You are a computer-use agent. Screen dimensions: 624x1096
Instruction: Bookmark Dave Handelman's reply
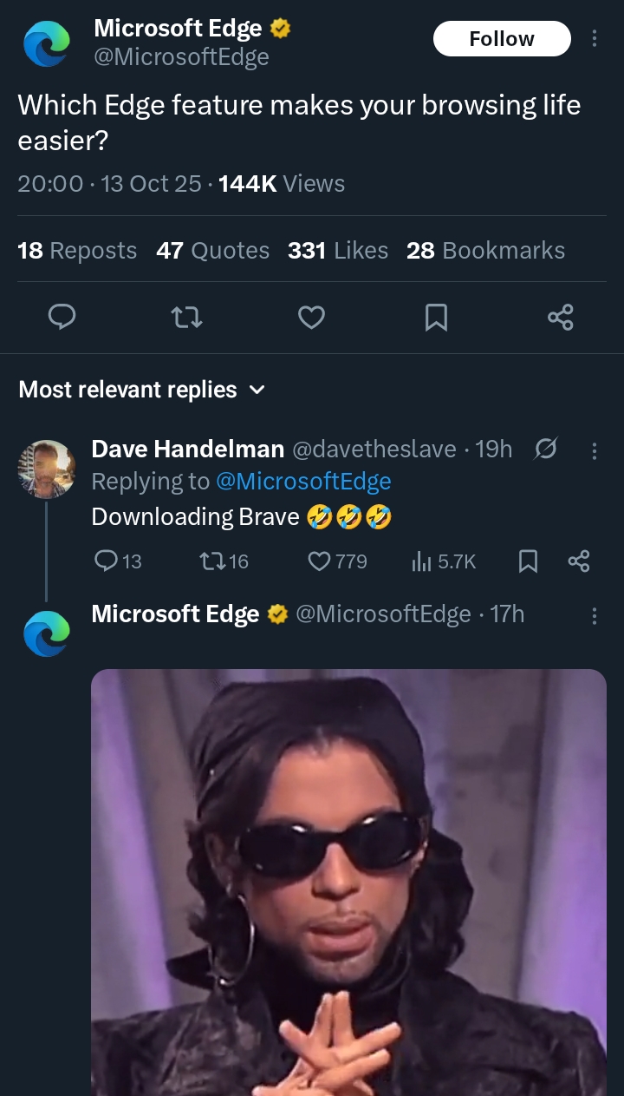point(526,561)
